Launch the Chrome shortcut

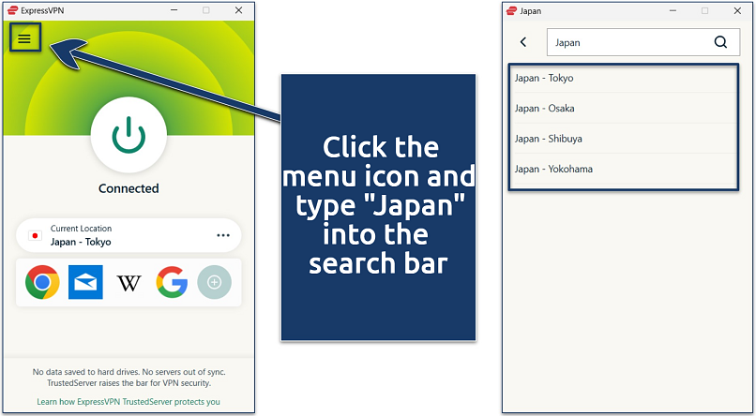click(42, 282)
